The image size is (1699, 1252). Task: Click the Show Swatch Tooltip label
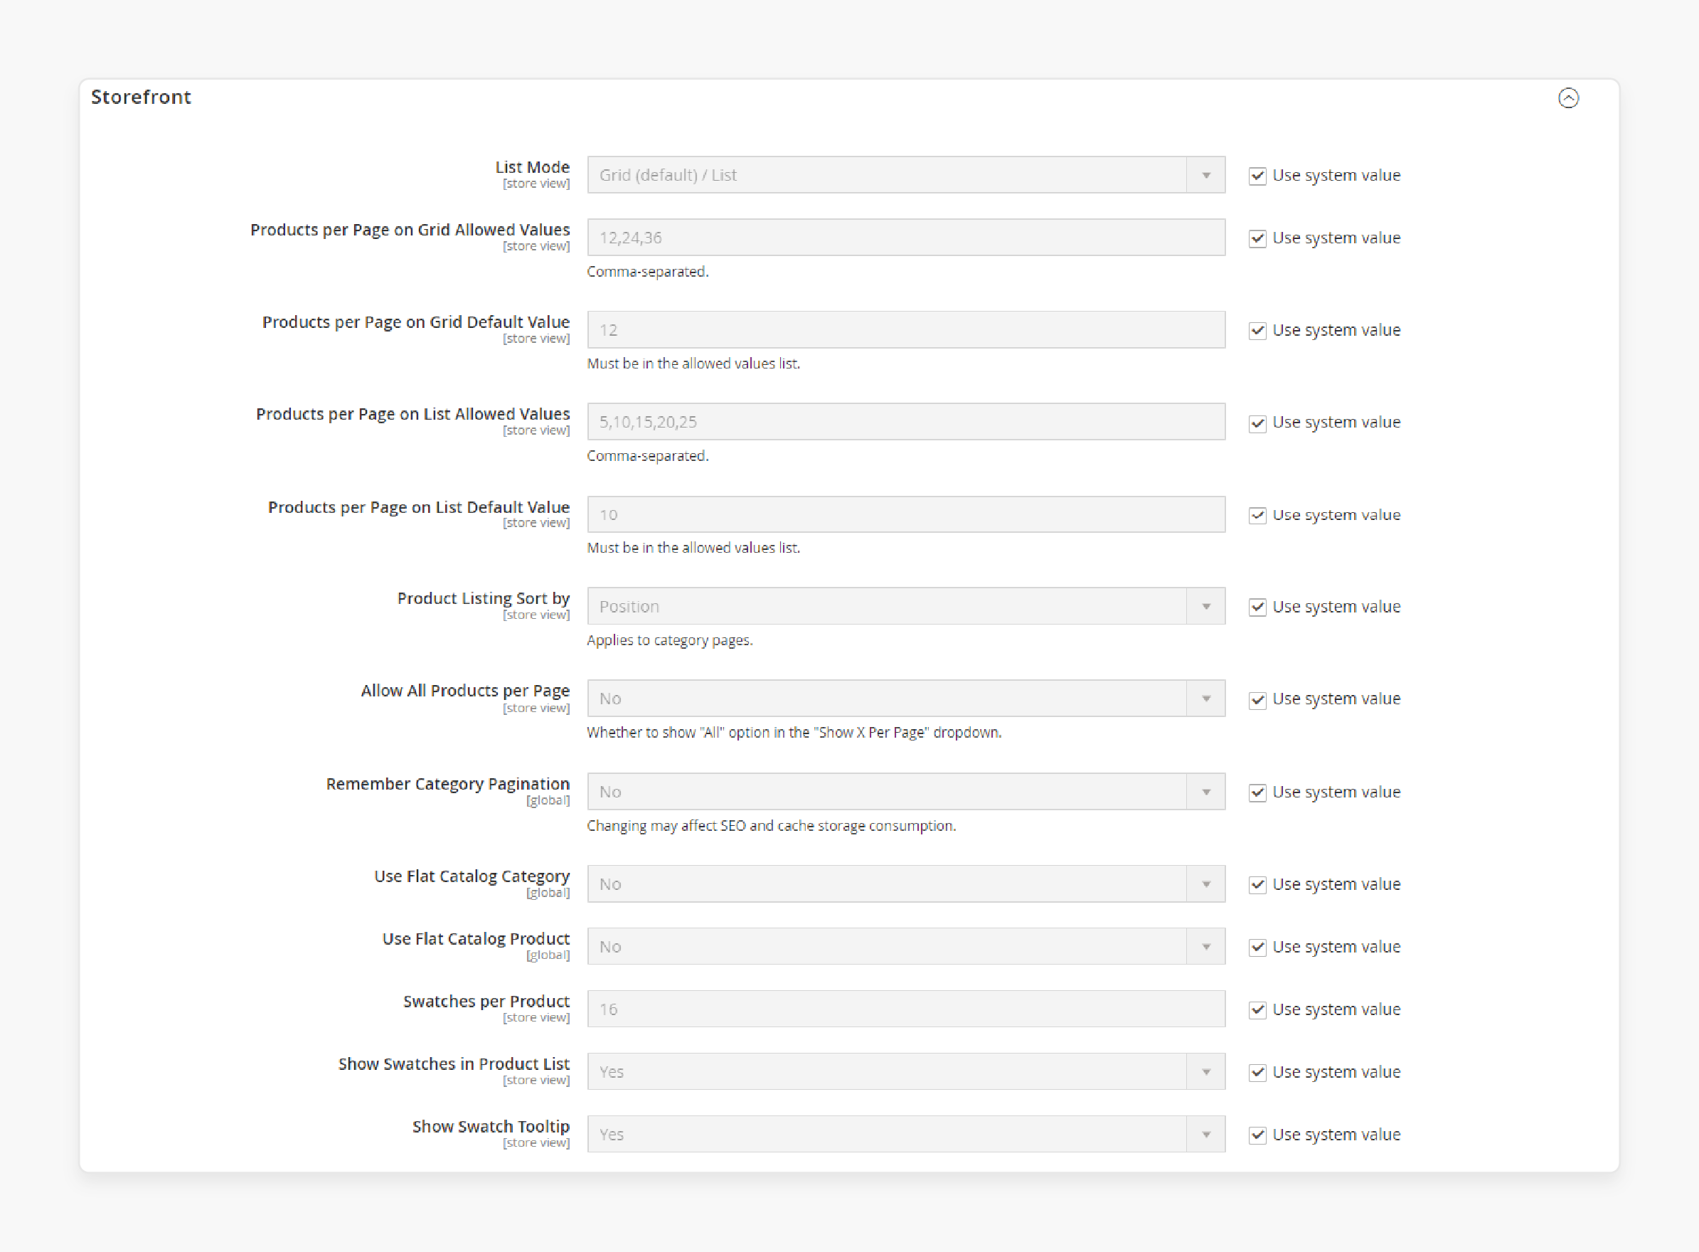coord(491,1127)
